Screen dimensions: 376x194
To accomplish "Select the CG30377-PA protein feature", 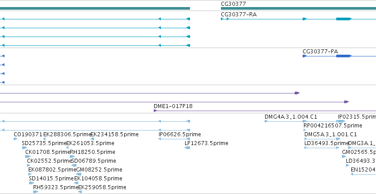I will coord(339,56).
